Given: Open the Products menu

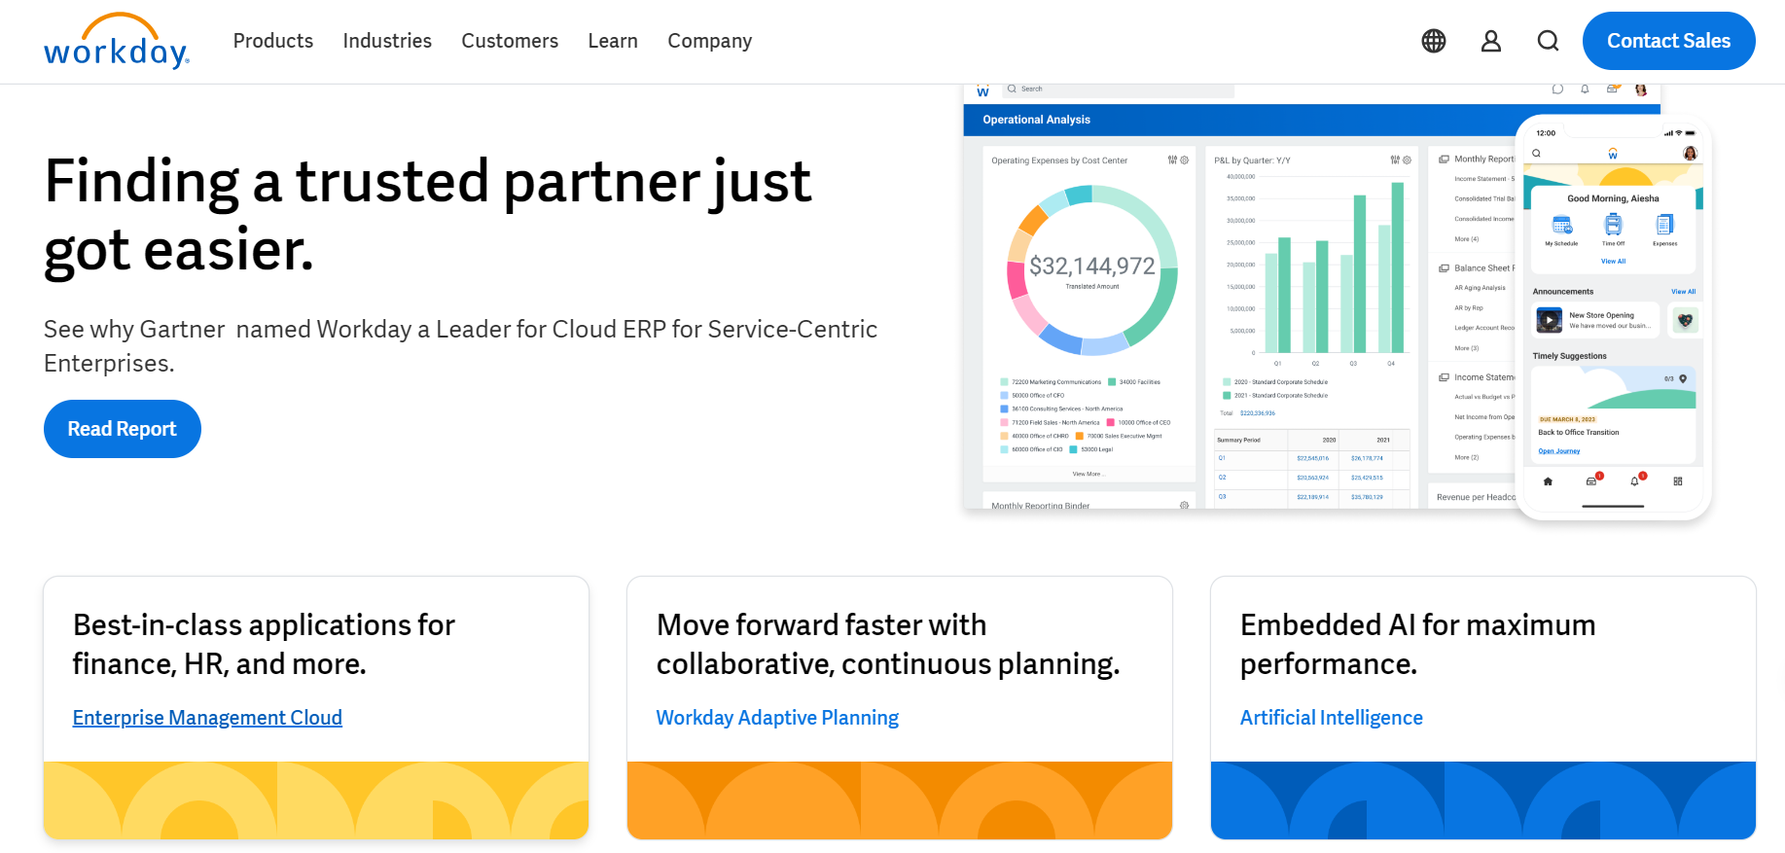Looking at the screenshot, I should 273,41.
